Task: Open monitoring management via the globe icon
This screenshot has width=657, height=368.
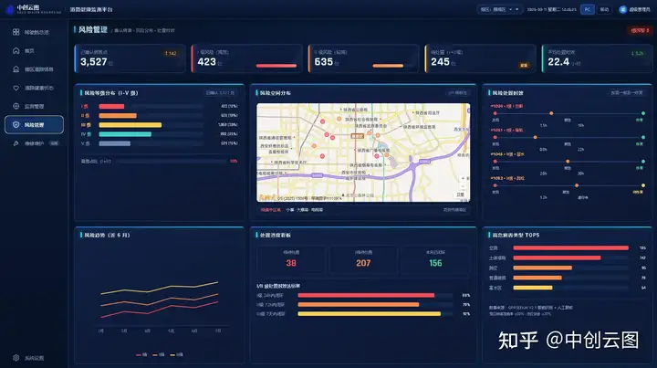Action: [x=16, y=106]
